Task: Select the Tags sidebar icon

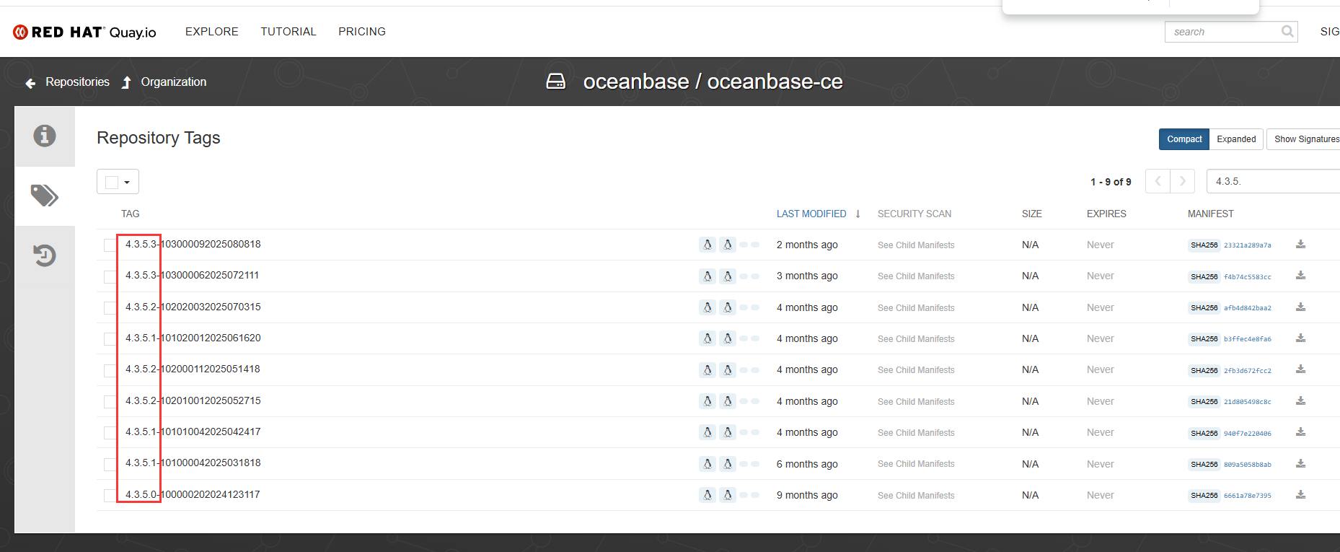Action: (x=45, y=196)
